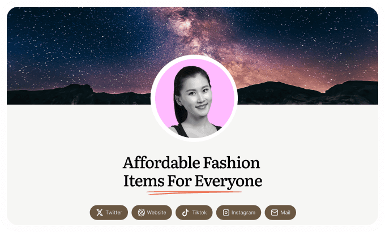Visit the Website link button
385x232 pixels.
[152, 213]
